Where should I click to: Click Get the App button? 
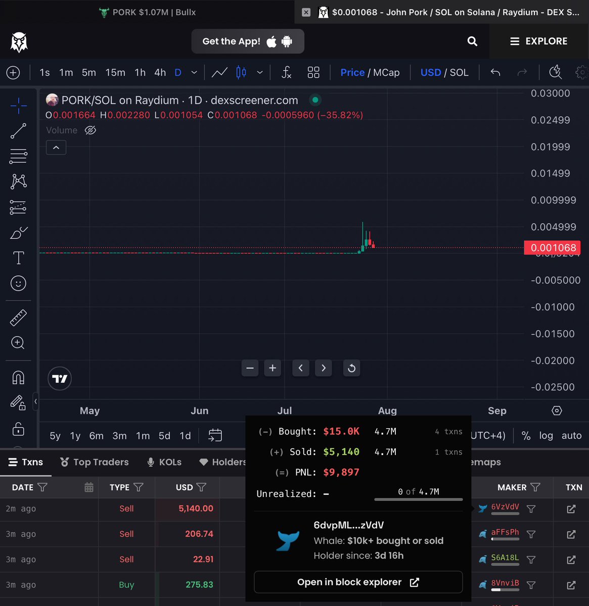pos(248,41)
